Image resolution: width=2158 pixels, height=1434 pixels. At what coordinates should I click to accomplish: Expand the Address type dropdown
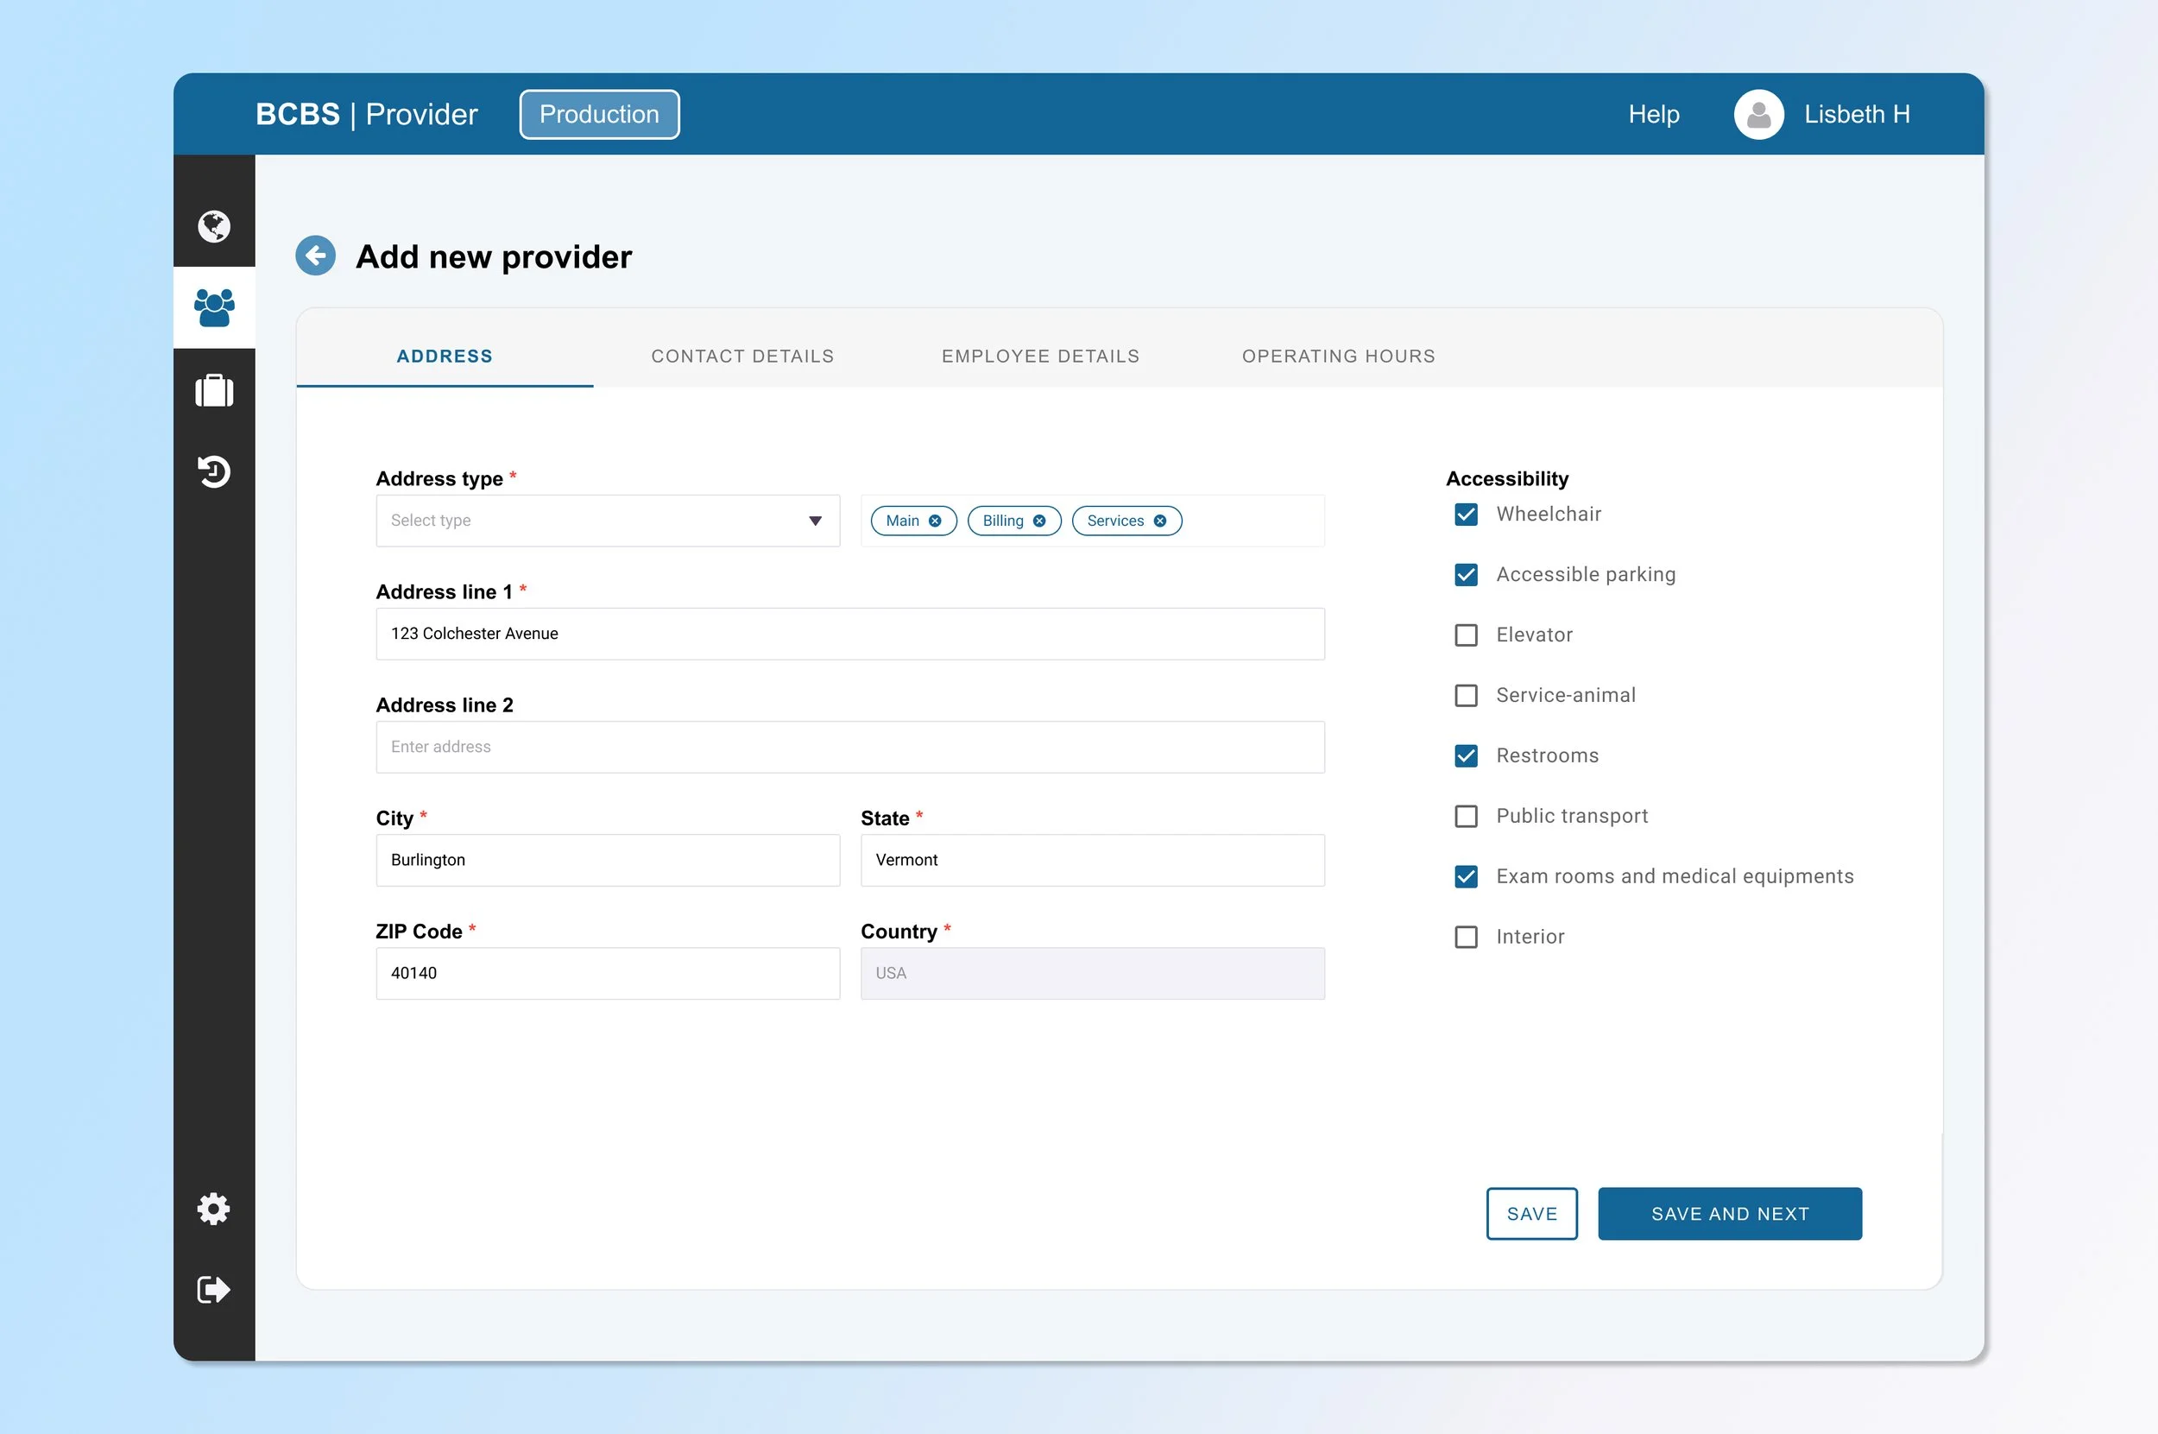pos(608,521)
